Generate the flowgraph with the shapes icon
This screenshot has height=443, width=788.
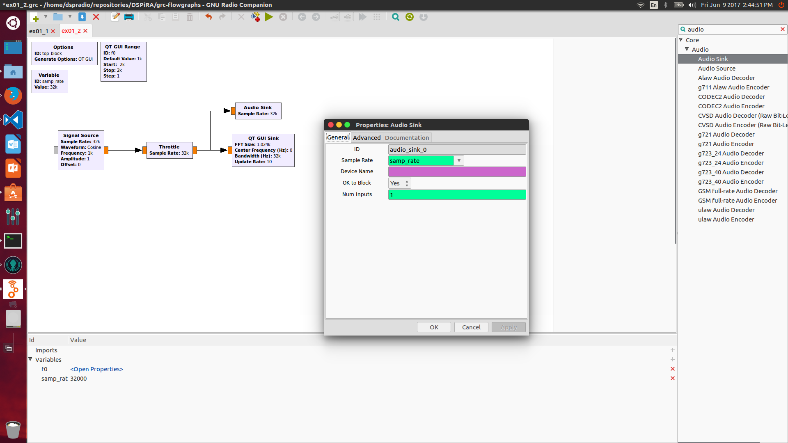255,17
